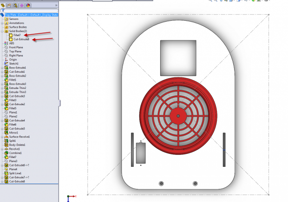This screenshot has width=288, height=202.
Task: Click the Body-Delete1 feature icon
Action: [x=6, y=145]
